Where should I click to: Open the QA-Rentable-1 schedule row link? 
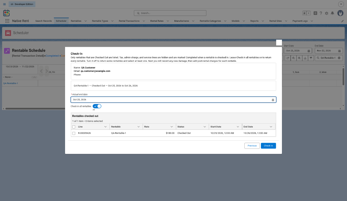11,83
